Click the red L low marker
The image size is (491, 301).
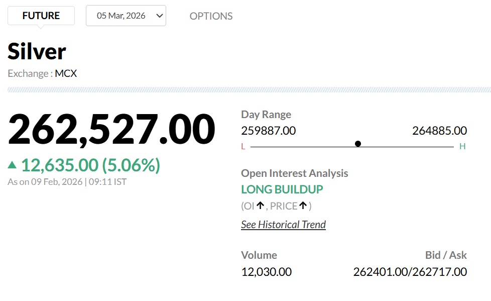click(x=243, y=147)
